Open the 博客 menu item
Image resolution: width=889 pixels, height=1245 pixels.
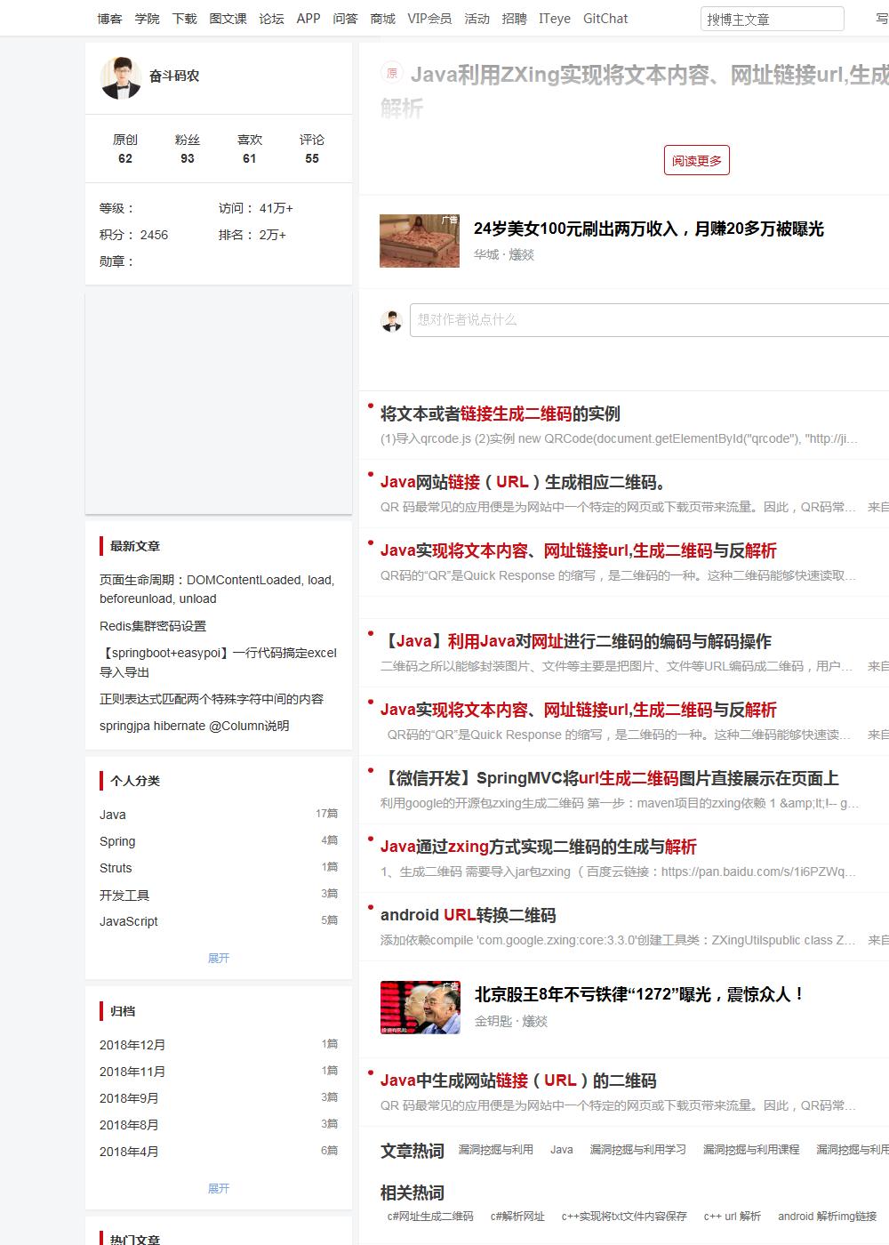pyautogui.click(x=108, y=18)
